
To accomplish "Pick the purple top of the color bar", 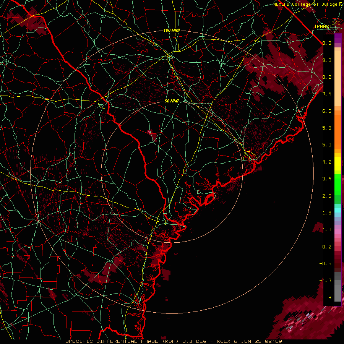I will point(338,39).
